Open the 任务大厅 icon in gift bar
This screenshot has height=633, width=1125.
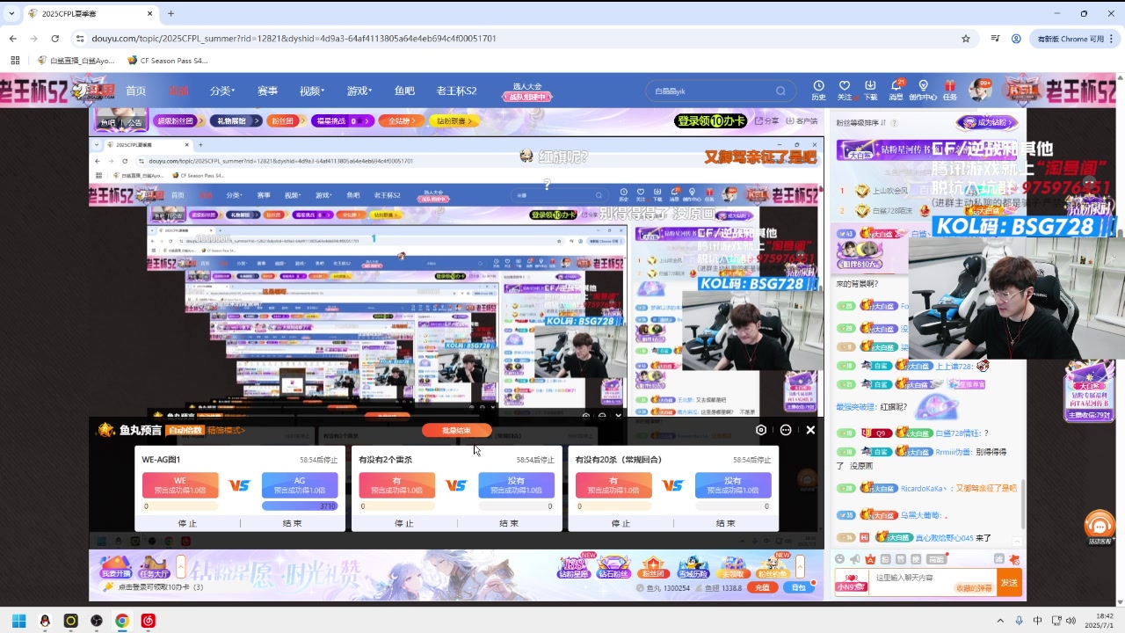pyautogui.click(x=154, y=566)
